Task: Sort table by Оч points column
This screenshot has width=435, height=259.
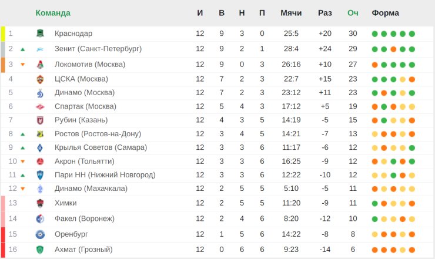Action: (353, 13)
